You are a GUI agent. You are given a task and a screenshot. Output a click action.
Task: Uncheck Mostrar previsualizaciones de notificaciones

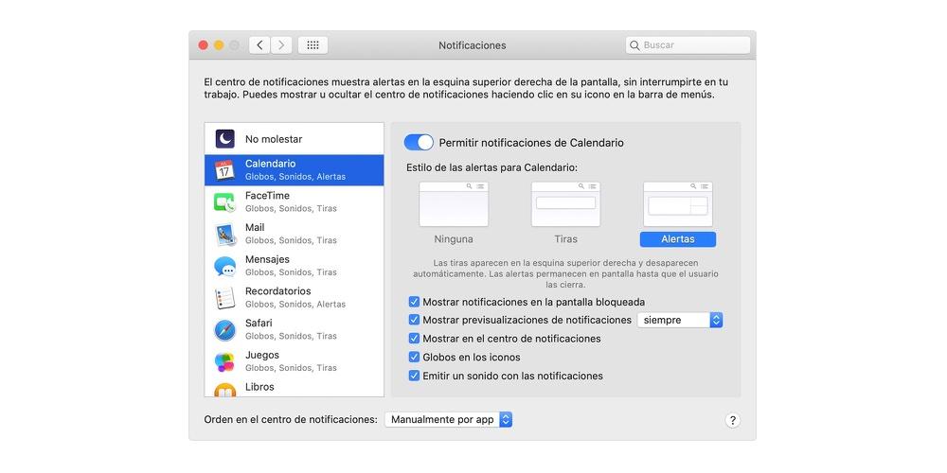pyautogui.click(x=414, y=320)
